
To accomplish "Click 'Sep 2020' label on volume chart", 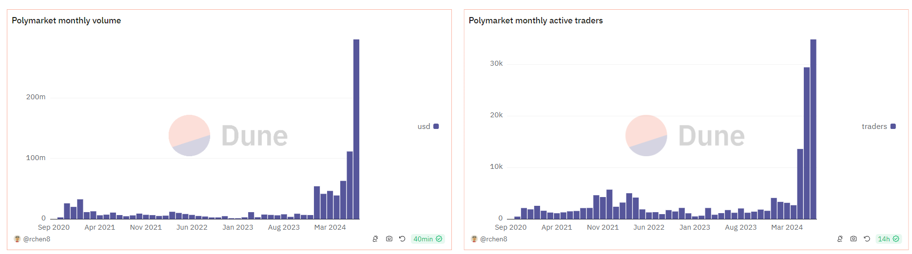I will click(54, 227).
